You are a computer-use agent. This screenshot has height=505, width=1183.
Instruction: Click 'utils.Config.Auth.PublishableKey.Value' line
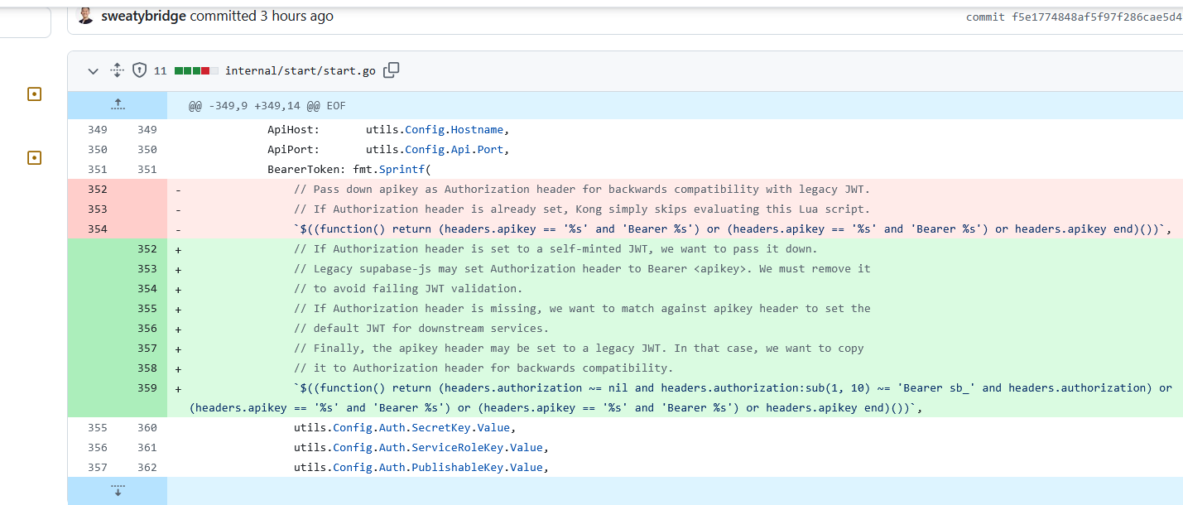(x=421, y=467)
